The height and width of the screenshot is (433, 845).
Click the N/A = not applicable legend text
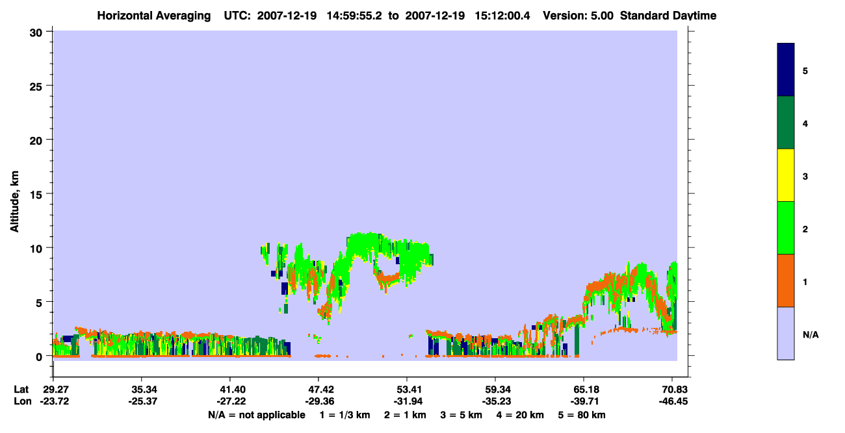(257, 415)
